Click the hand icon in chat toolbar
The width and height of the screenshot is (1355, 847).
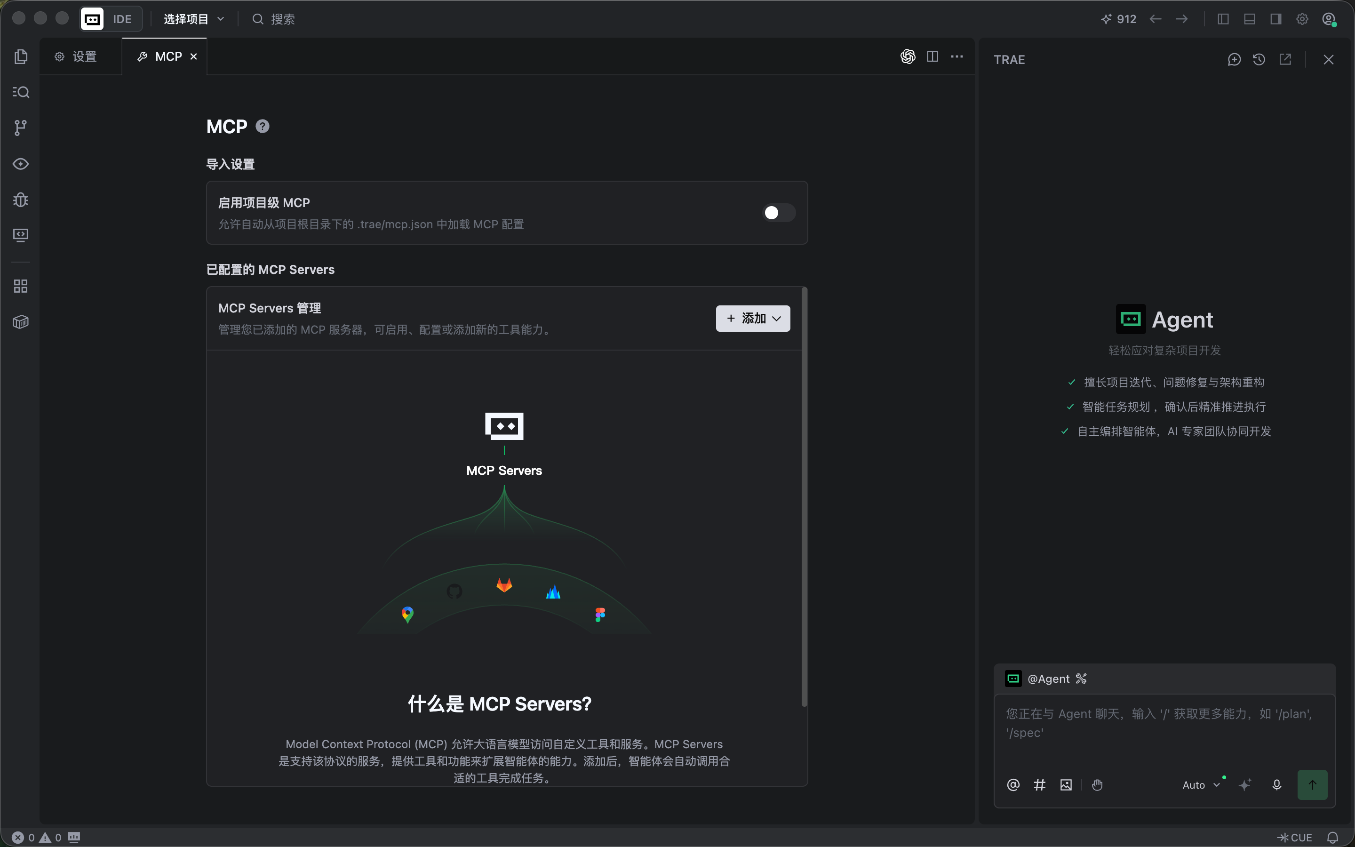1097,785
